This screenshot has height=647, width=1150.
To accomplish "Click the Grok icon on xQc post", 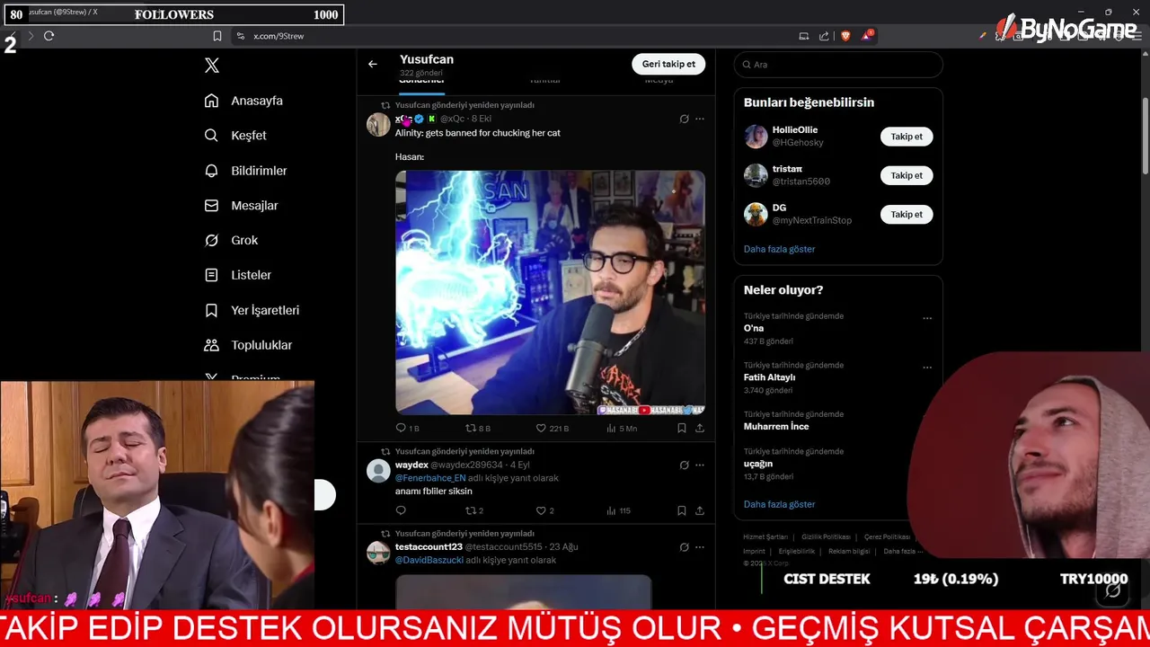I will click(684, 119).
